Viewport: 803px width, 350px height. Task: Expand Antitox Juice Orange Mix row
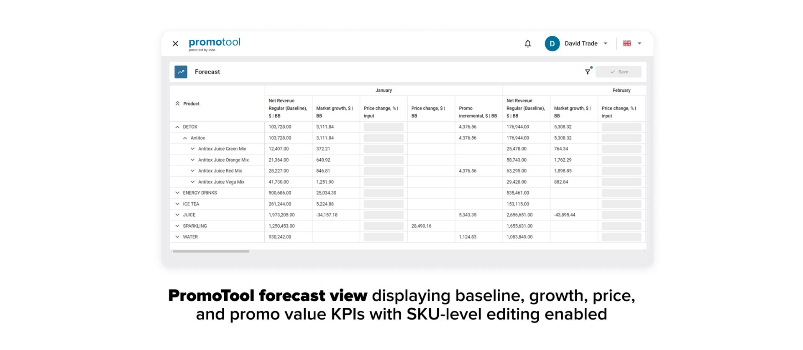[192, 160]
